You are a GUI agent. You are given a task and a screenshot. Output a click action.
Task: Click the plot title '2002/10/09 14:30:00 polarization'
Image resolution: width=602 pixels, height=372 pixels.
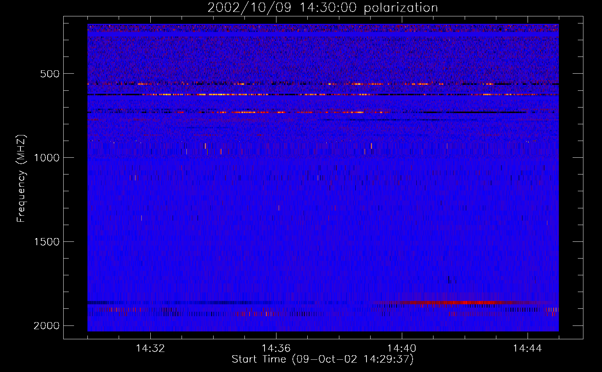click(323, 8)
